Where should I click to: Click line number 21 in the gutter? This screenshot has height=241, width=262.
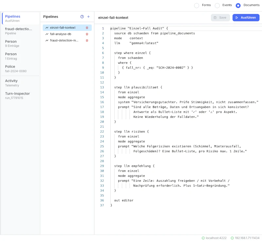102,127
